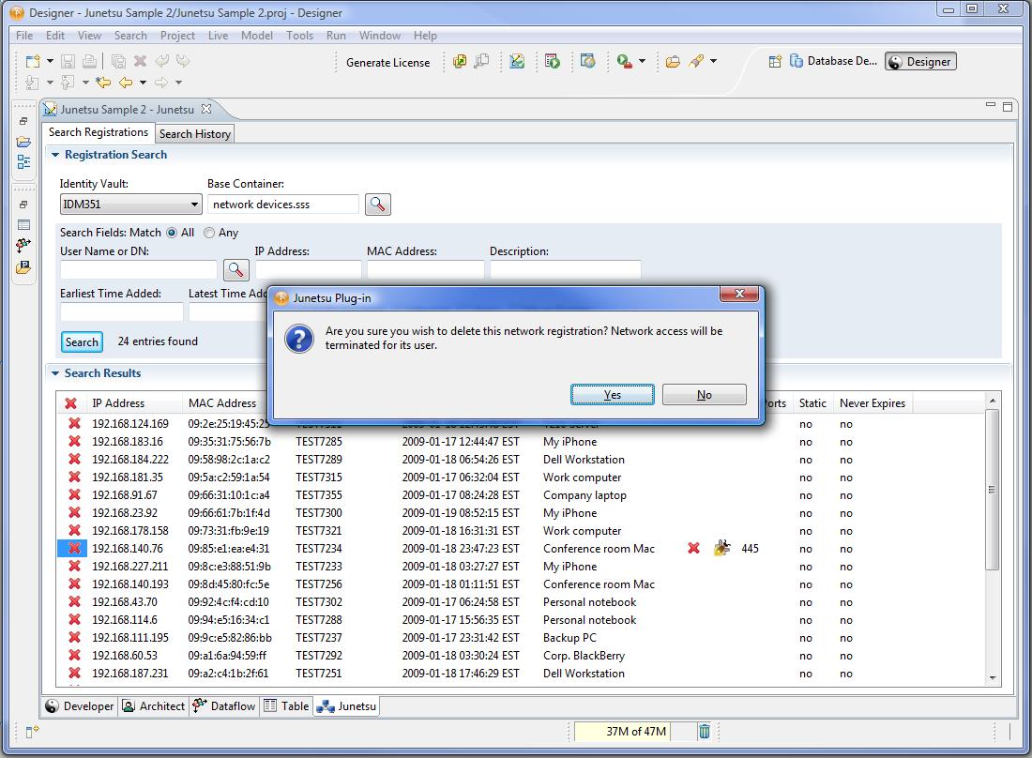Viewport: 1032px width, 758px height.
Task: Switch to the Dataflow bottom tab
Action: tap(223, 706)
